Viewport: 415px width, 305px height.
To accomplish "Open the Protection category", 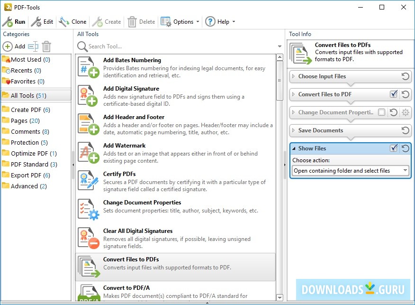I will [x=36, y=142].
